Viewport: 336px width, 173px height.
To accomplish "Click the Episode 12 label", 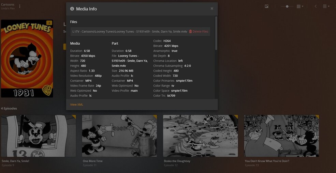I will (171, 165).
